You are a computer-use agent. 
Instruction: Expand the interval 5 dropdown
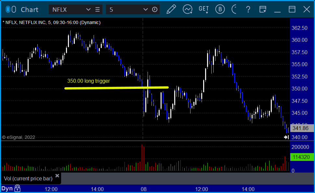pos(145,9)
